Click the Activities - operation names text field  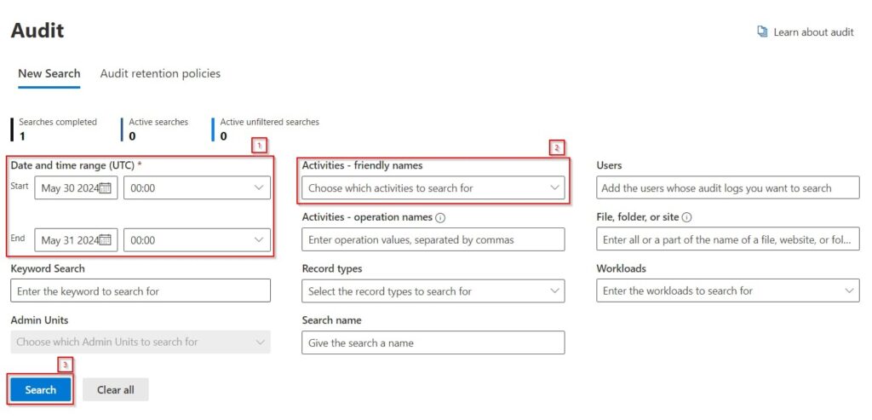point(433,240)
